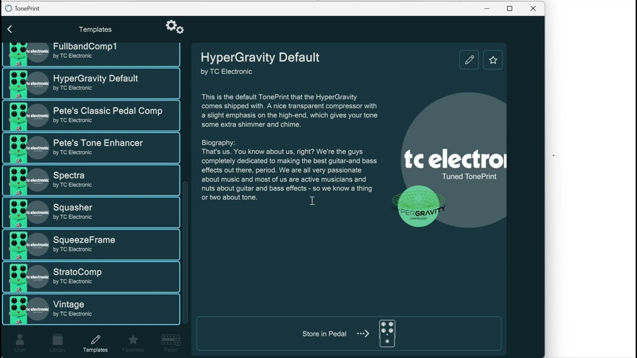Open the Pedal tab

pyautogui.click(x=171, y=343)
